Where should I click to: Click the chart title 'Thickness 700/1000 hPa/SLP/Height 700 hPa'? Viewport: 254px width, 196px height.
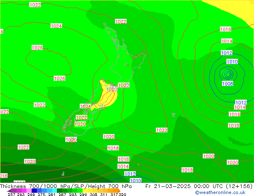pos(66,186)
